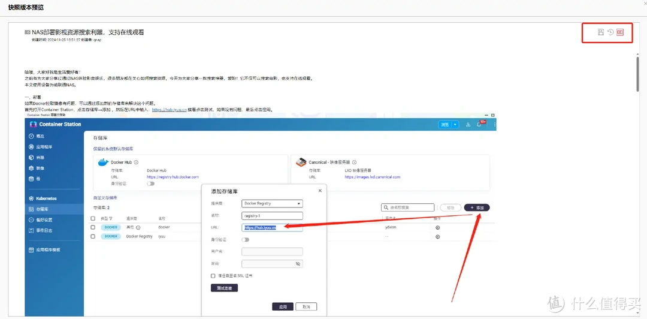Viewport: 647px width, 319px height.
Task: Click the action gear for the ydxian row
Action: 438,227
